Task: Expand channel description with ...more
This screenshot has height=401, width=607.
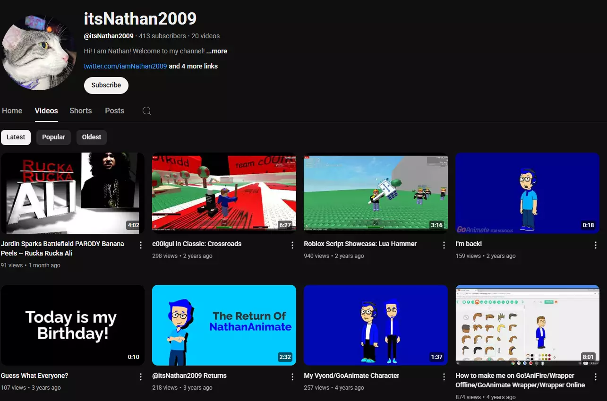Action: point(217,51)
